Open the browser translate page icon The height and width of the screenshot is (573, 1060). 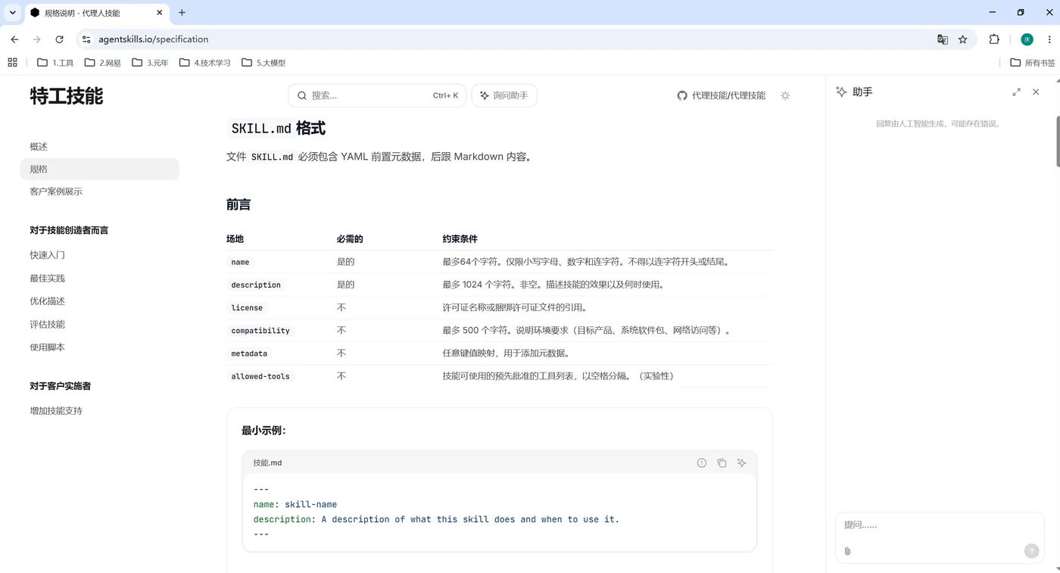[943, 39]
